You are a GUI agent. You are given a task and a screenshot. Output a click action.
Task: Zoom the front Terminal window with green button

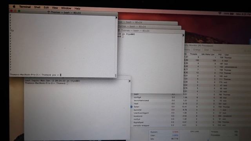(19, 11)
